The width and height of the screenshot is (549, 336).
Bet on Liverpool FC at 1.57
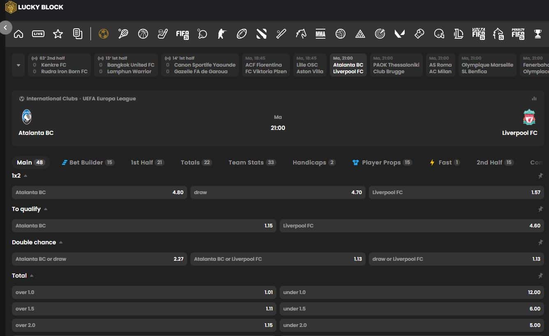(456, 192)
